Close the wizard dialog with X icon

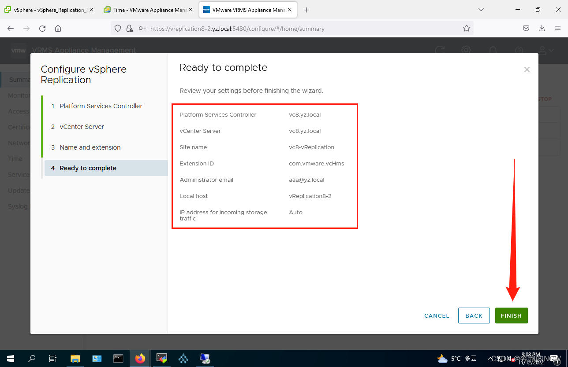click(x=527, y=70)
